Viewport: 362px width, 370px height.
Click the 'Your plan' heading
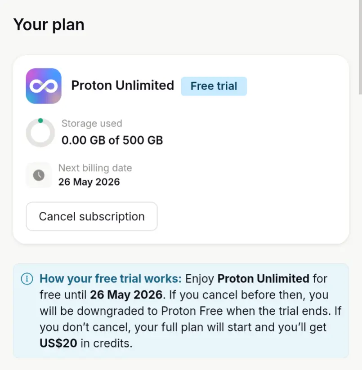pyautogui.click(x=49, y=25)
